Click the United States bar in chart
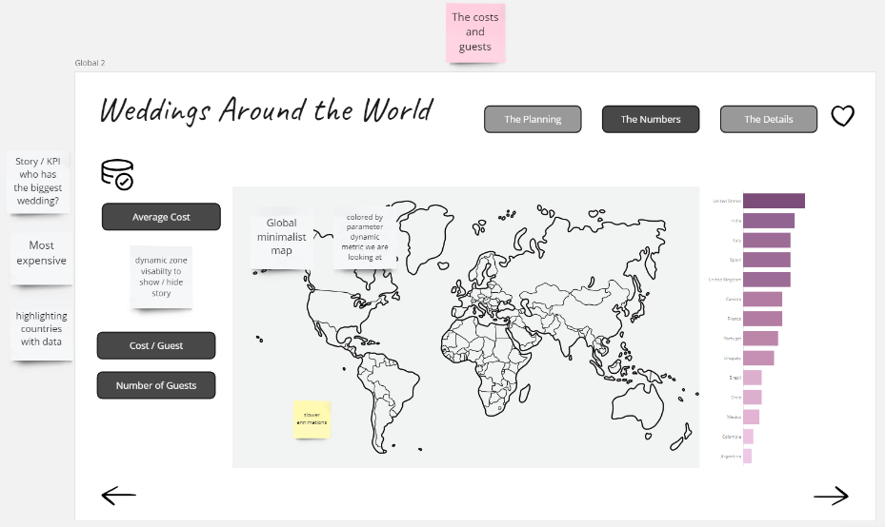The width and height of the screenshot is (886, 527). 774,201
